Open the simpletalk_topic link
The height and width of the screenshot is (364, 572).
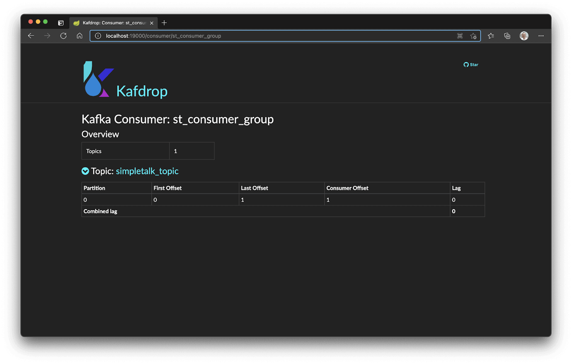click(147, 171)
